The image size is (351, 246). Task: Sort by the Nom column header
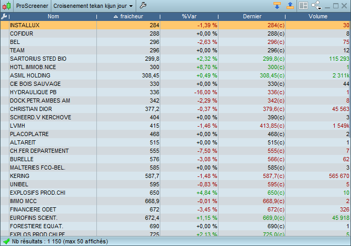point(53,16)
